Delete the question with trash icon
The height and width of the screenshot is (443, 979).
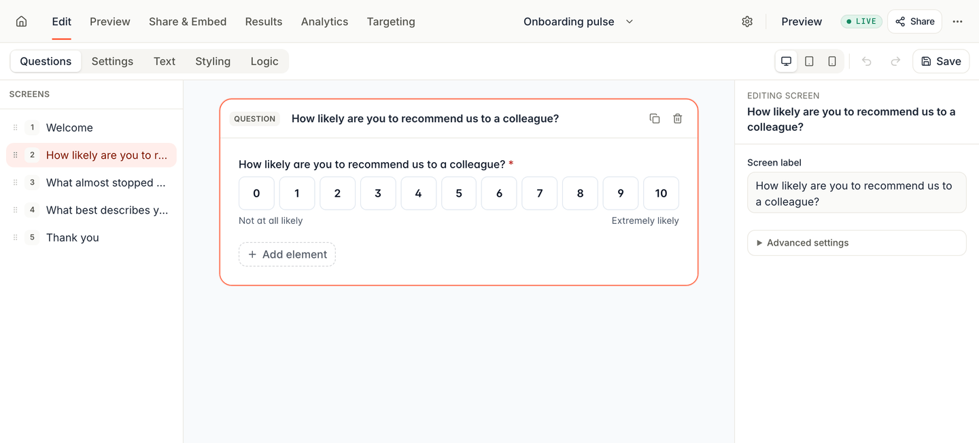(678, 119)
